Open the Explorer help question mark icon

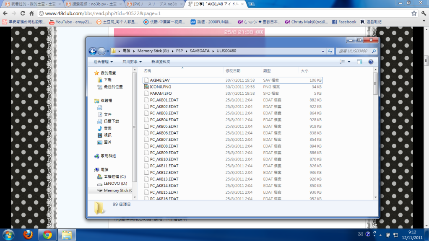371,62
